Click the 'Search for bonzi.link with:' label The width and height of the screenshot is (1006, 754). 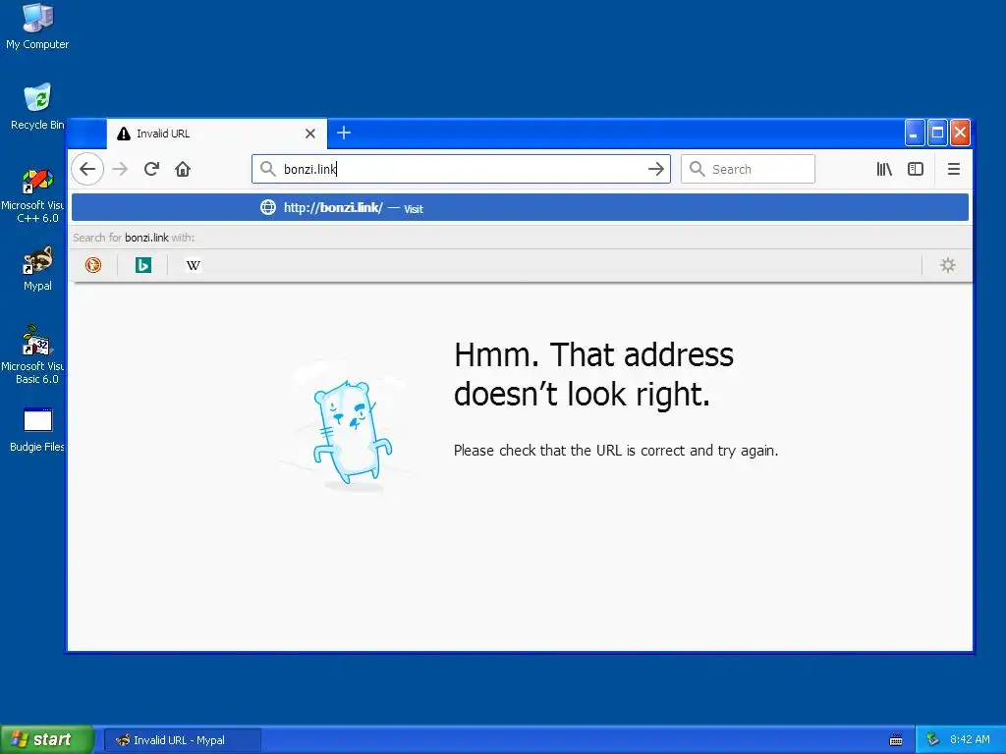(x=134, y=238)
